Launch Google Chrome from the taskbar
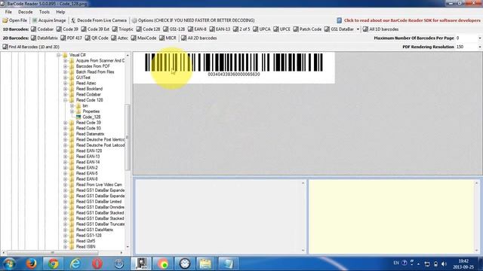The image size is (483, 271). click(x=54, y=263)
